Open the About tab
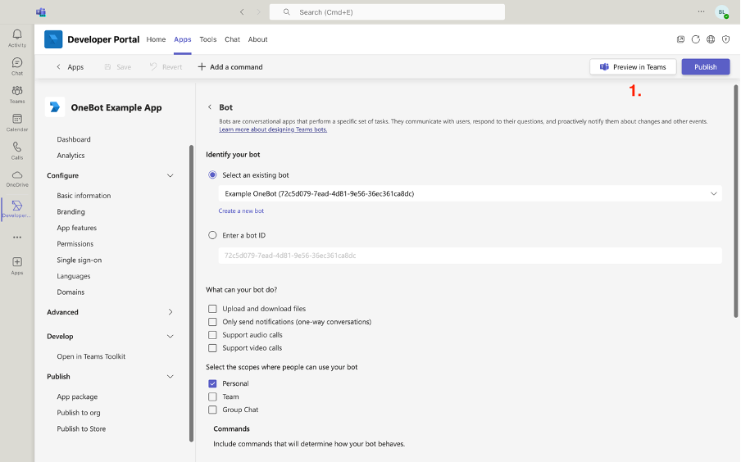This screenshot has width=741, height=462. tap(257, 39)
